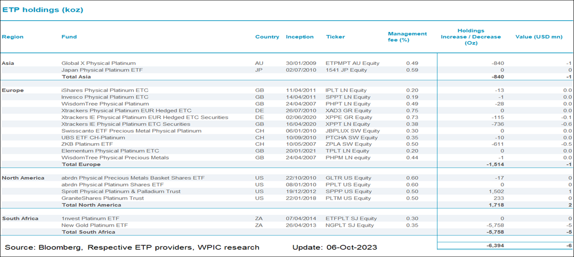
Task: Select the 'Global X Physical Platinum' fund name
Action: click(99, 63)
